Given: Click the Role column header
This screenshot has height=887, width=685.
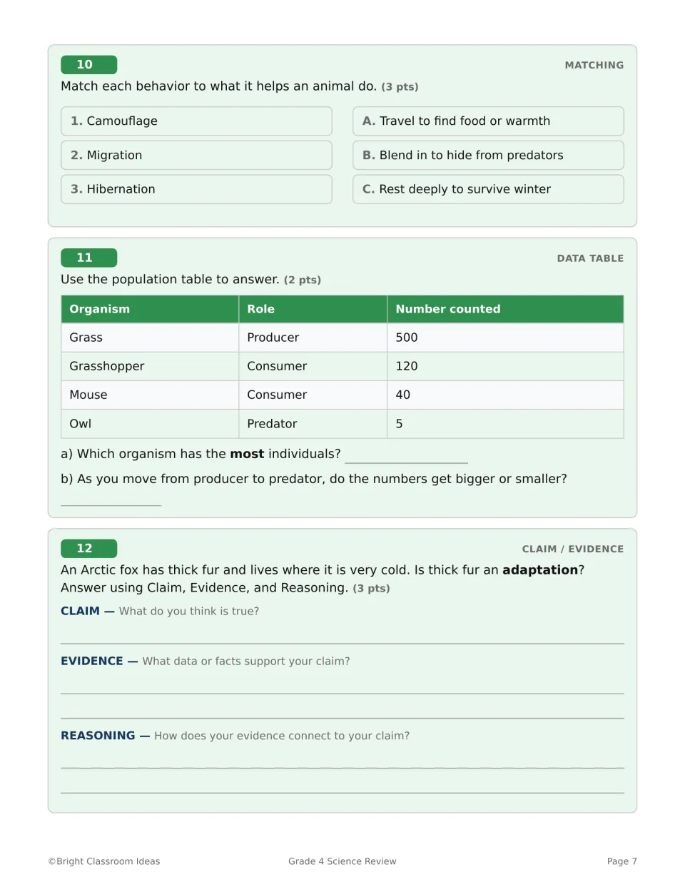Looking at the screenshot, I should (x=313, y=309).
